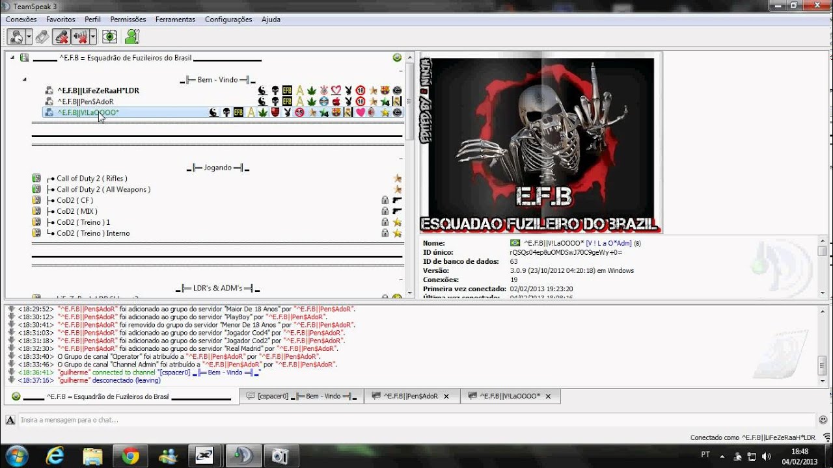Open the text format A button beside chat input
The height and width of the screenshot is (468, 833).
[10, 420]
